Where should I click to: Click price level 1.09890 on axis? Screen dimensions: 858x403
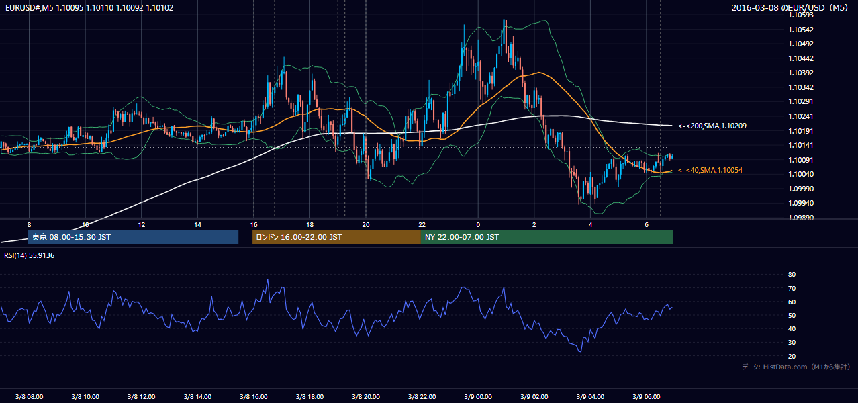[x=801, y=218]
